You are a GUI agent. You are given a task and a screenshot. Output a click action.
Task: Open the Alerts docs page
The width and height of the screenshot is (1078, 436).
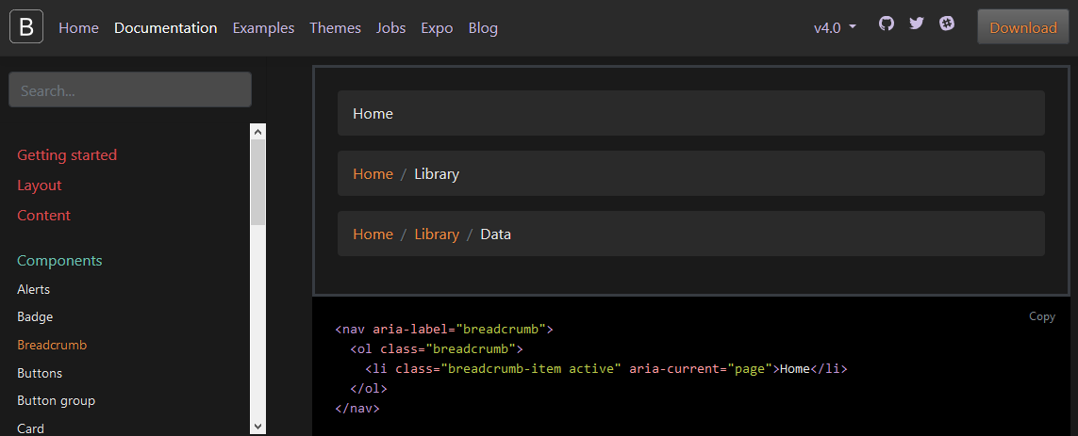point(33,290)
